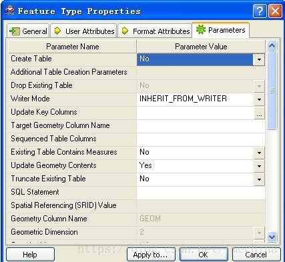This screenshot has height=262, width=285.
Task: Click the Sequenced Table Columns value field
Action: click(x=201, y=139)
